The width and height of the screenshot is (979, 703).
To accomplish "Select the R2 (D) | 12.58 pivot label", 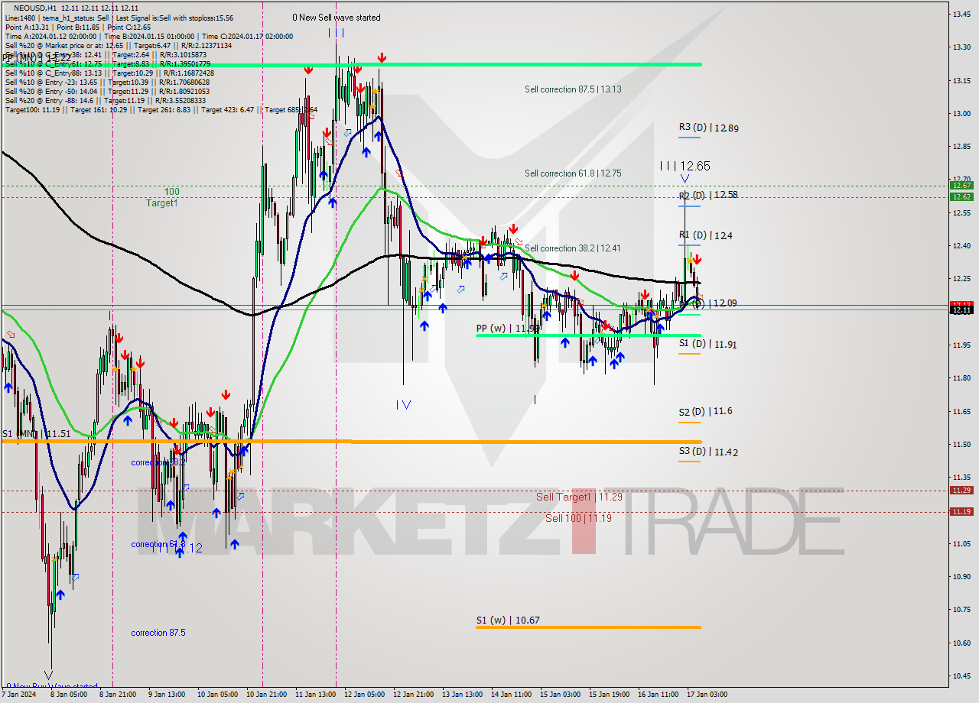I will [x=708, y=196].
